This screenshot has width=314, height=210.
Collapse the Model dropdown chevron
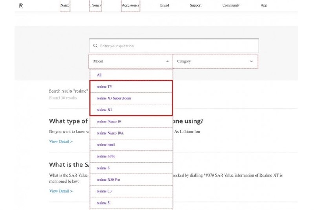(x=167, y=62)
